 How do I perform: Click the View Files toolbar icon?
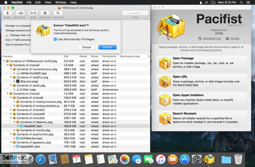pos(58,13)
